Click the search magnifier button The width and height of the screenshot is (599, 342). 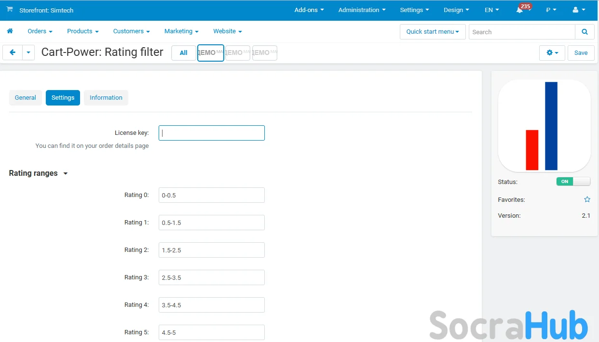coord(585,32)
